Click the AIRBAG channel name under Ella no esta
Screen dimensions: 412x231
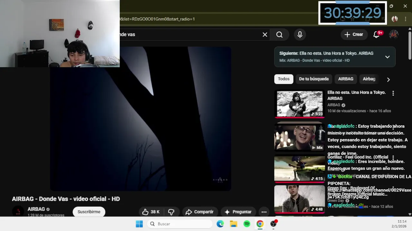pyautogui.click(x=334, y=105)
